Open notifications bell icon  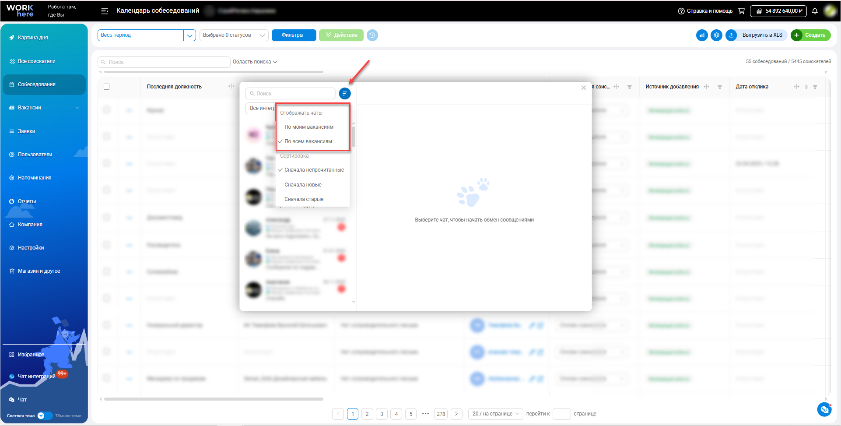coord(815,11)
